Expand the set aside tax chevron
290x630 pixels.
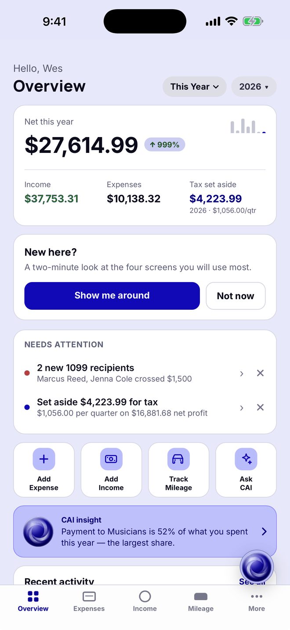(x=242, y=408)
